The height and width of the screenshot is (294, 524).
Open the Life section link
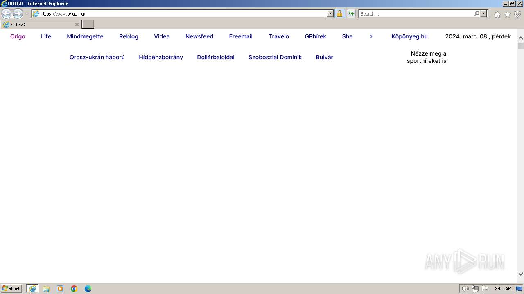pos(46,36)
